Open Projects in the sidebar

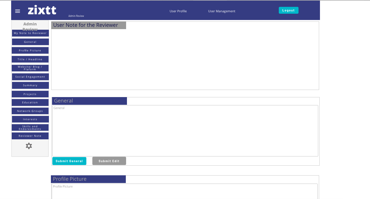click(30, 94)
